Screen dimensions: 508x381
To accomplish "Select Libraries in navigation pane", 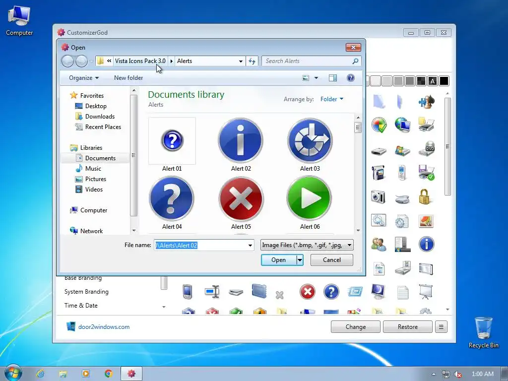I will pyautogui.click(x=91, y=148).
